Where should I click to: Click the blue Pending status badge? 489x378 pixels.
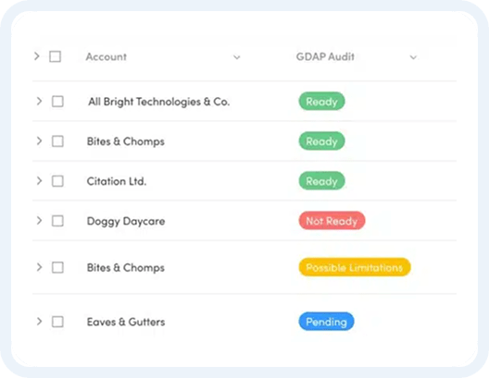click(x=326, y=322)
